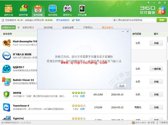Click the 投票 vote link for TeamViewer 9
The height and width of the screenshot is (125, 168).
coord(82,109)
